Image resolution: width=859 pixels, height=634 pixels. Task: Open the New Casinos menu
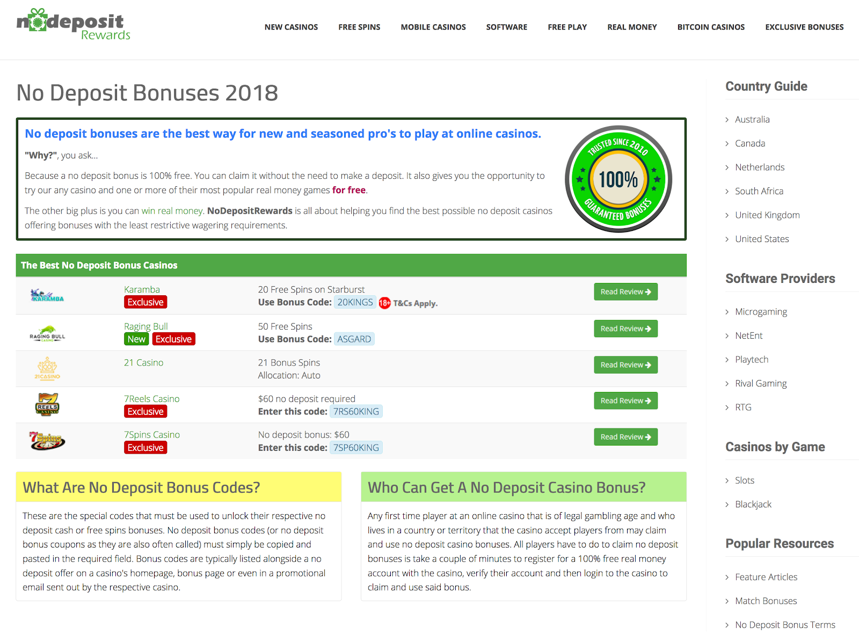tap(291, 27)
